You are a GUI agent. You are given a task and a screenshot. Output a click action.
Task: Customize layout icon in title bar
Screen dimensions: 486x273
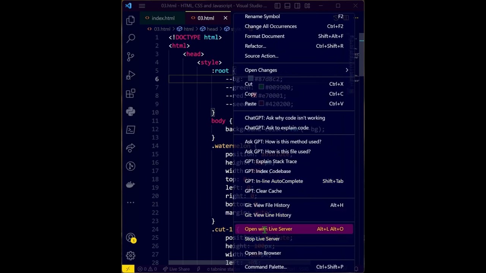click(307, 6)
